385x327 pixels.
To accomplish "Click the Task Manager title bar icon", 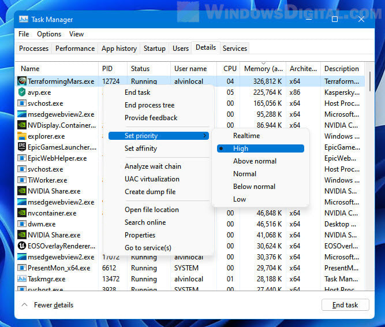I will pos(24,19).
